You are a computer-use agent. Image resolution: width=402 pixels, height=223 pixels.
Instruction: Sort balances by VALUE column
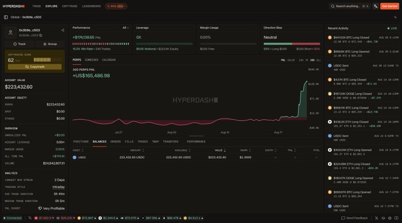(x=220, y=150)
